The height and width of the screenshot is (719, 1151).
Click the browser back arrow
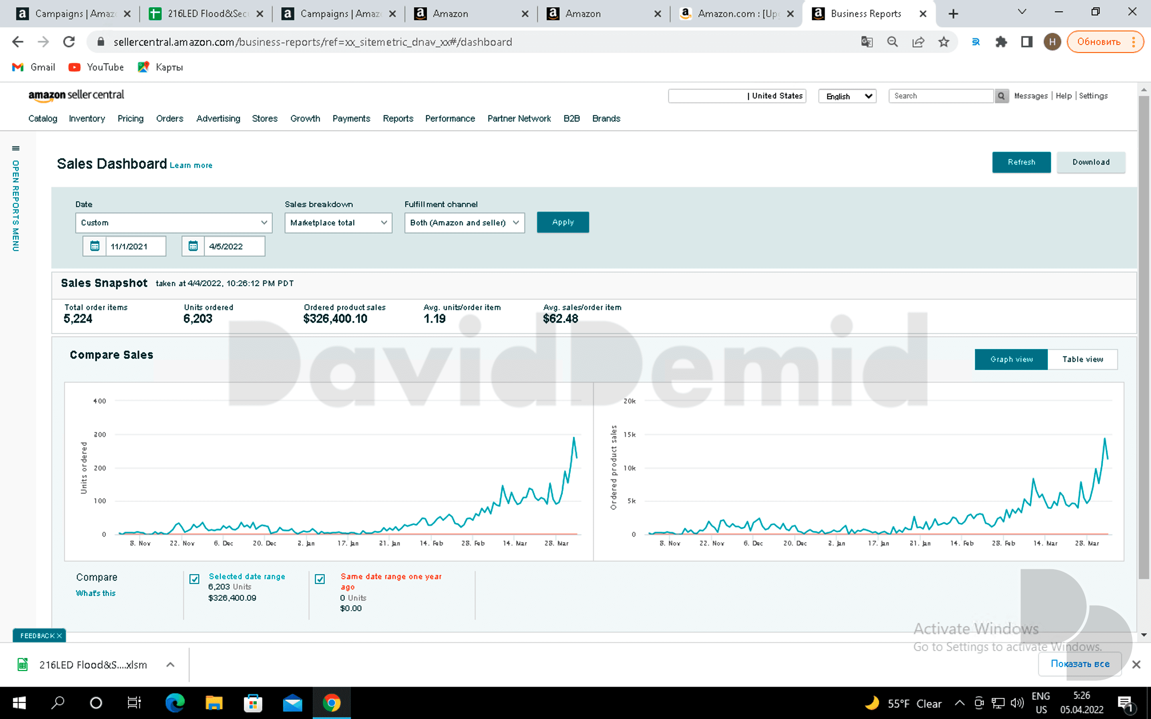[x=18, y=42]
